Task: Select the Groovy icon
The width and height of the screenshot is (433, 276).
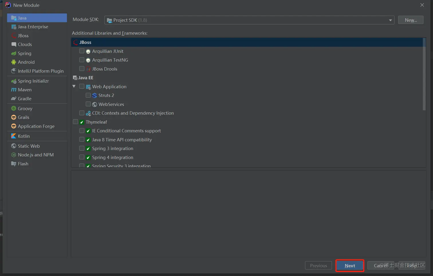Action: click(x=13, y=109)
